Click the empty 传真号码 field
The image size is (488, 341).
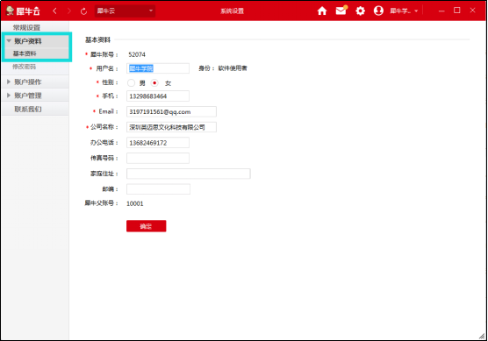[x=158, y=158]
